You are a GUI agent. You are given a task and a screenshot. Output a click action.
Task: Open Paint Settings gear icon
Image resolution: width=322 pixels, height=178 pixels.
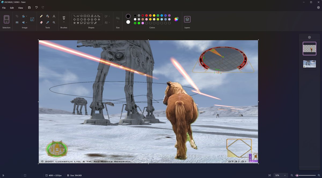pyautogui.click(x=318, y=8)
